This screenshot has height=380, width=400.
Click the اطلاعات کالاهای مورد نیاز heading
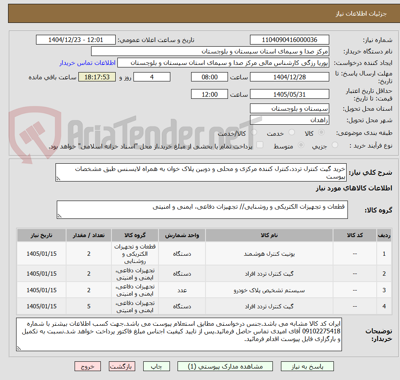click(x=354, y=188)
